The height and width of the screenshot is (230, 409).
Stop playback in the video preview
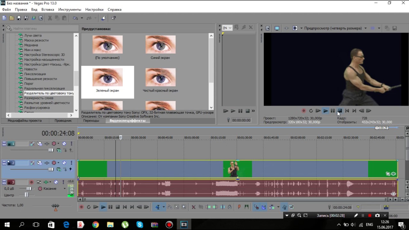coord(340,111)
